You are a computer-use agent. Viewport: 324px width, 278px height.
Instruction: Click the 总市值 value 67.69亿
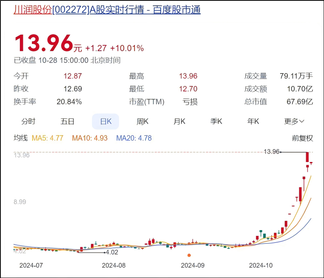tap(300, 102)
